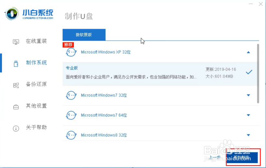Select Microsoft Windows7 64位 text

point(104,115)
